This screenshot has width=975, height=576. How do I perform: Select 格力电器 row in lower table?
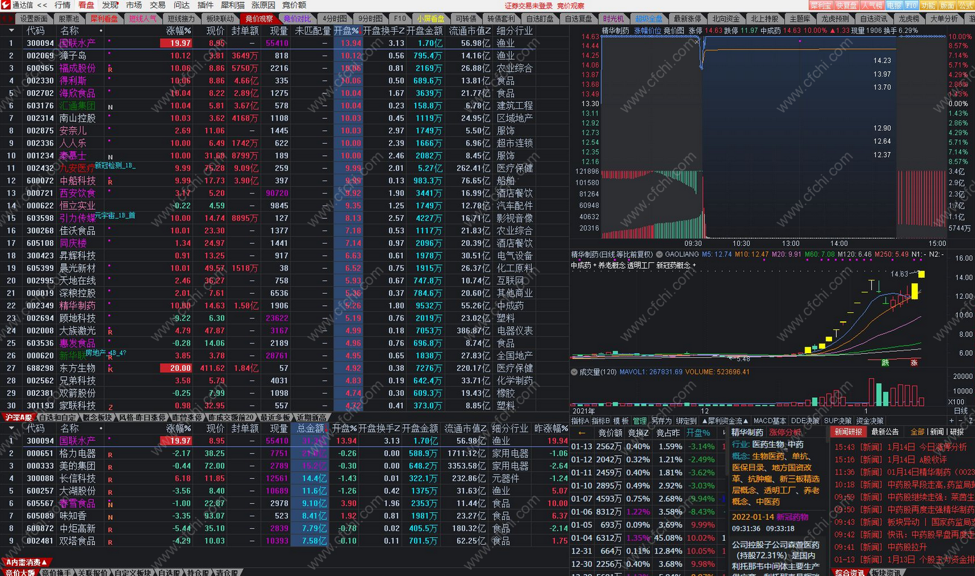284,453
